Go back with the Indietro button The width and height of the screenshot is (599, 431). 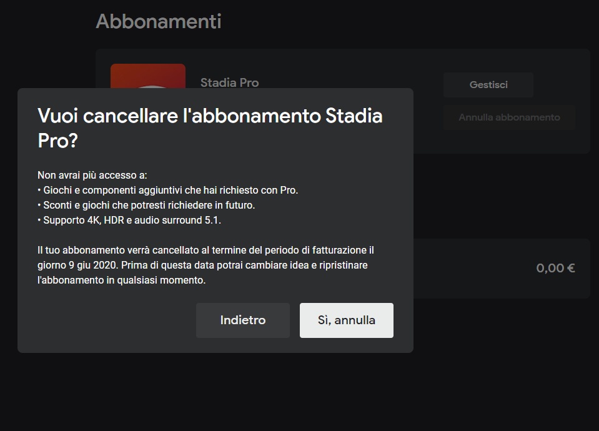coord(242,320)
